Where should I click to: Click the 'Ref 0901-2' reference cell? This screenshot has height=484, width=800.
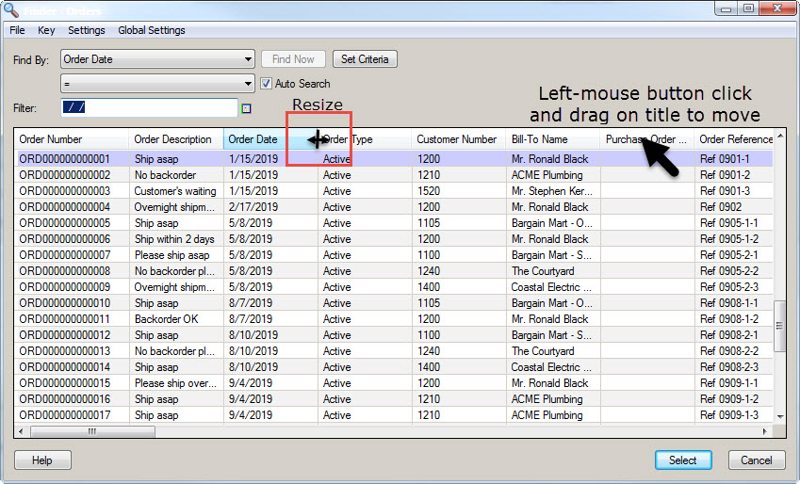tap(734, 175)
